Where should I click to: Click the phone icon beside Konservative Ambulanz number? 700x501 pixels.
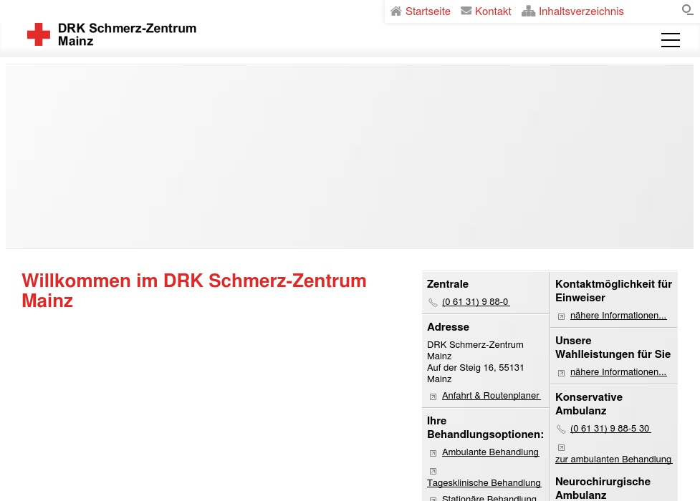[562, 429]
